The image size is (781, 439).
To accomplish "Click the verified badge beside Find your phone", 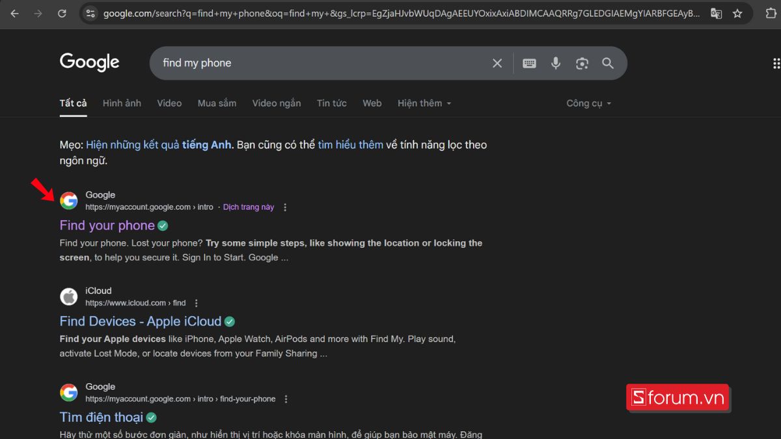I will pos(163,226).
